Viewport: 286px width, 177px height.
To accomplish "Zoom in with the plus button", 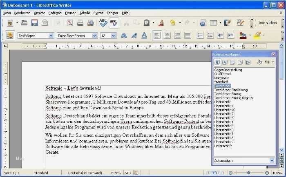I will [x=267, y=173].
